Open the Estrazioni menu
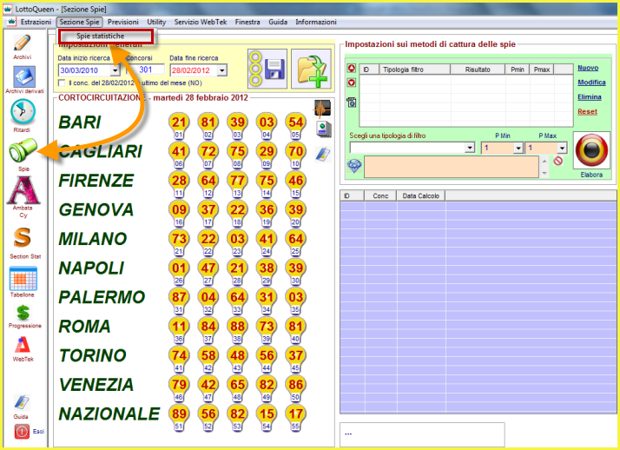This screenshot has width=620, height=450. [x=36, y=22]
